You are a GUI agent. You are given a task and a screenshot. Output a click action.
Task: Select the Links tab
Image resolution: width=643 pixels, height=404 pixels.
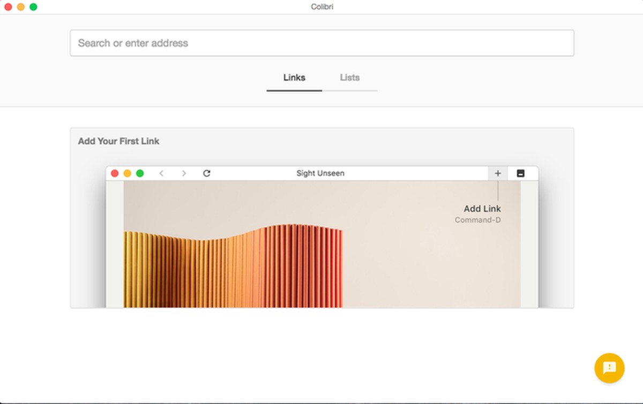pyautogui.click(x=294, y=78)
